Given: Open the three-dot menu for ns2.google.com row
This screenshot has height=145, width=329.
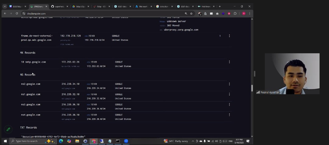Looking at the screenshot, I should [x=229, y=84].
